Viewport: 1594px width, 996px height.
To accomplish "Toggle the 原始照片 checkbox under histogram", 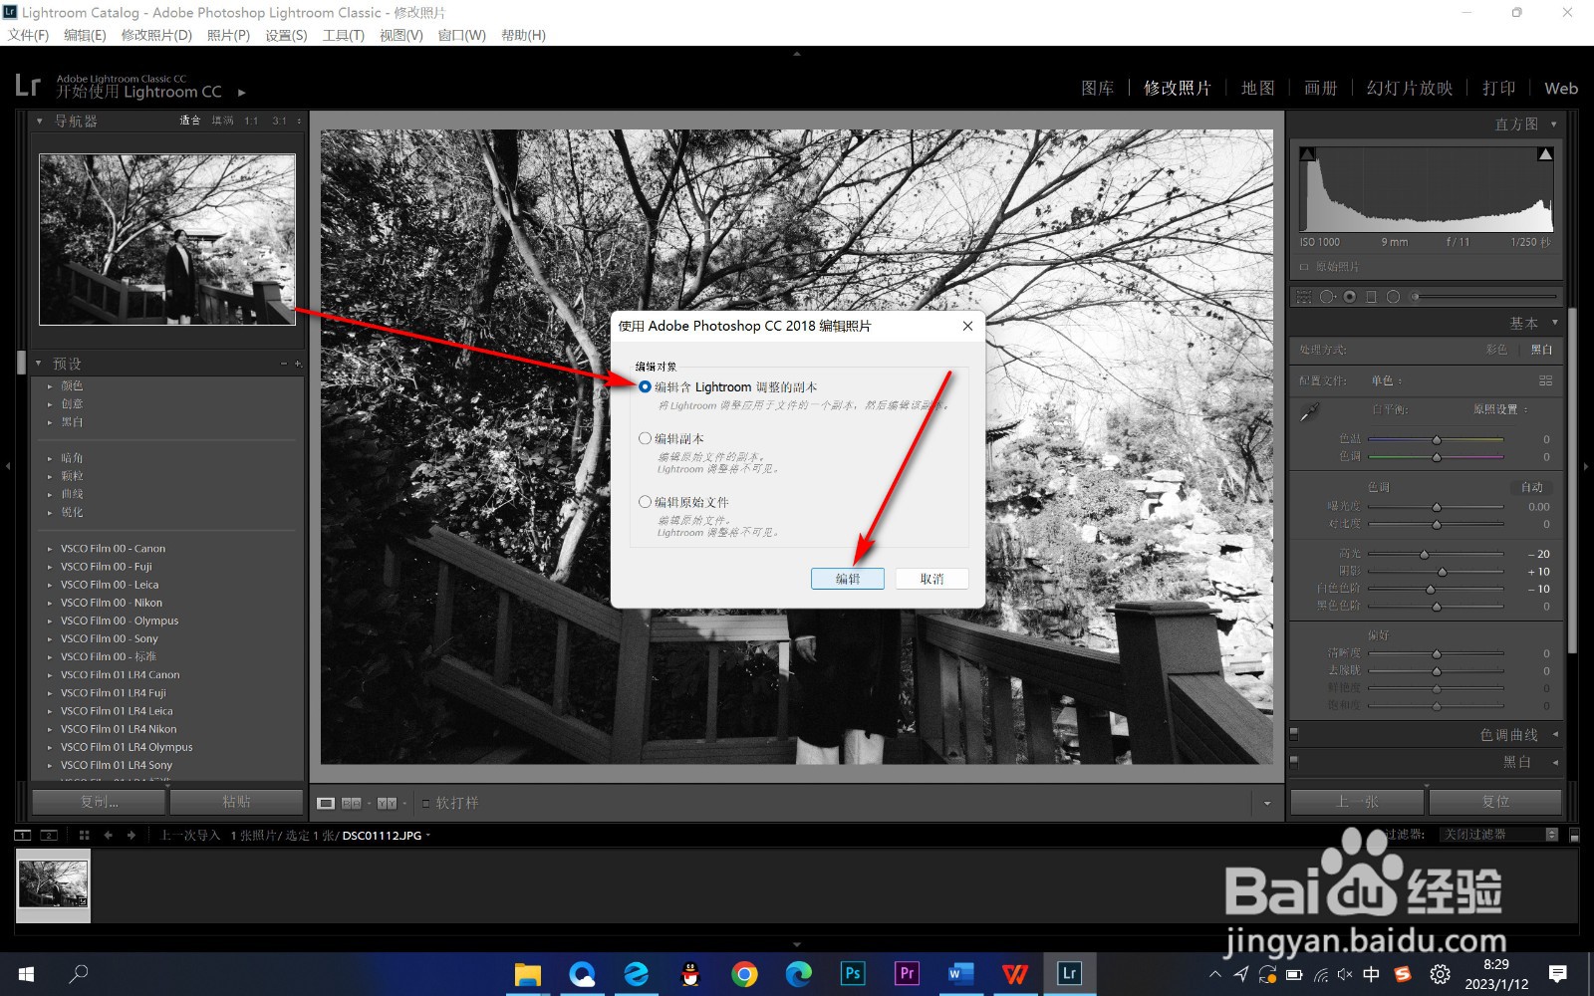I will click(1304, 267).
